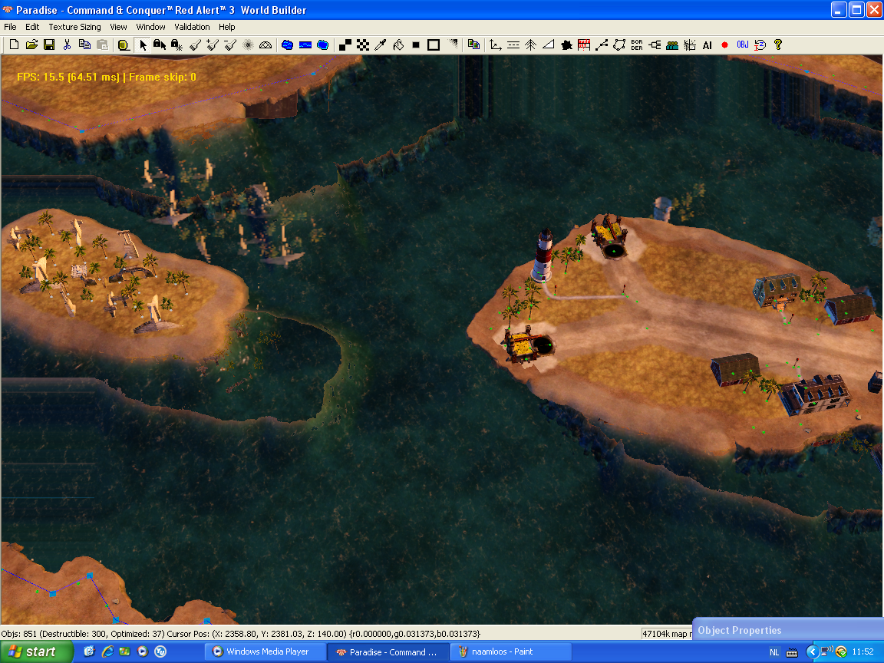Select the feather smooth tool
The image size is (884, 663).
tap(248, 45)
